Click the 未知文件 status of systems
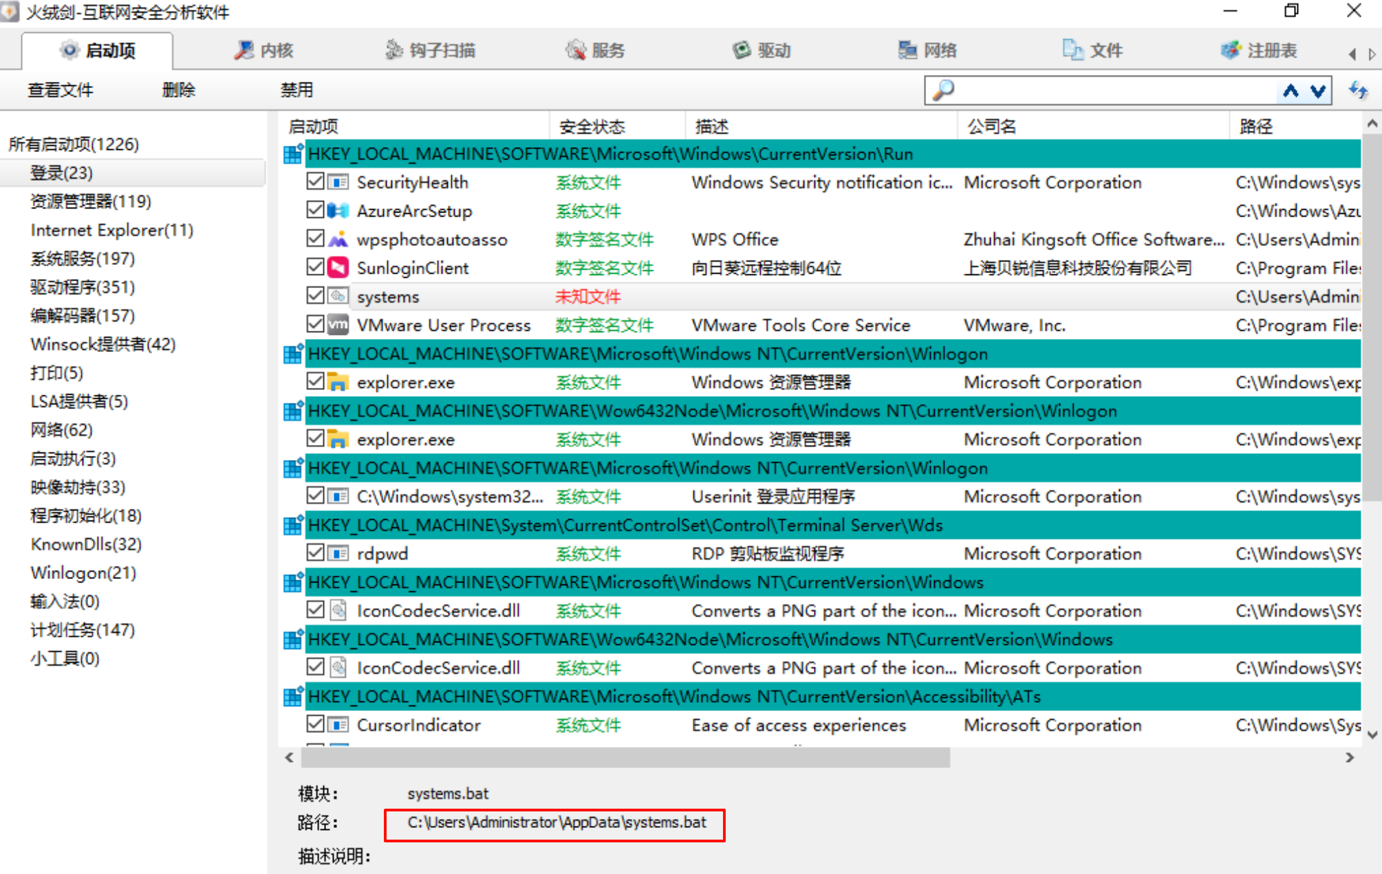 pos(588,296)
